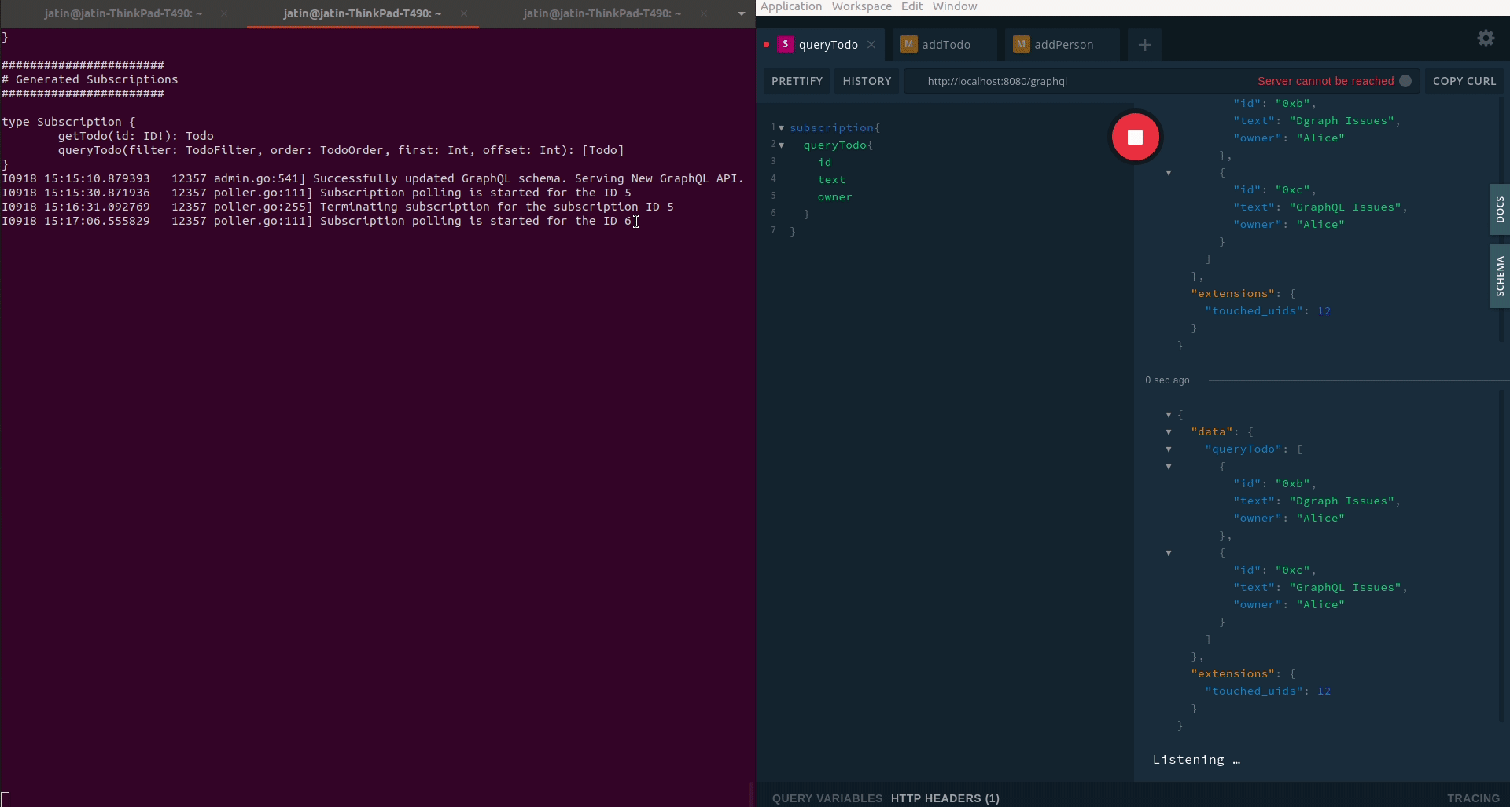Open the terminal tabs dropdown arrow
The height and width of the screenshot is (807, 1510).
coord(741,13)
